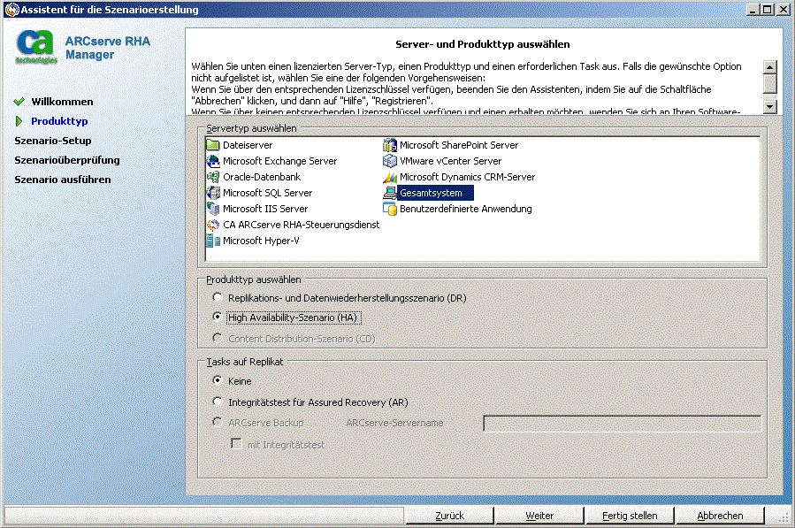Select Keine under Tasks auf Replikat
Screen dimensions: 795x528
tap(218, 380)
